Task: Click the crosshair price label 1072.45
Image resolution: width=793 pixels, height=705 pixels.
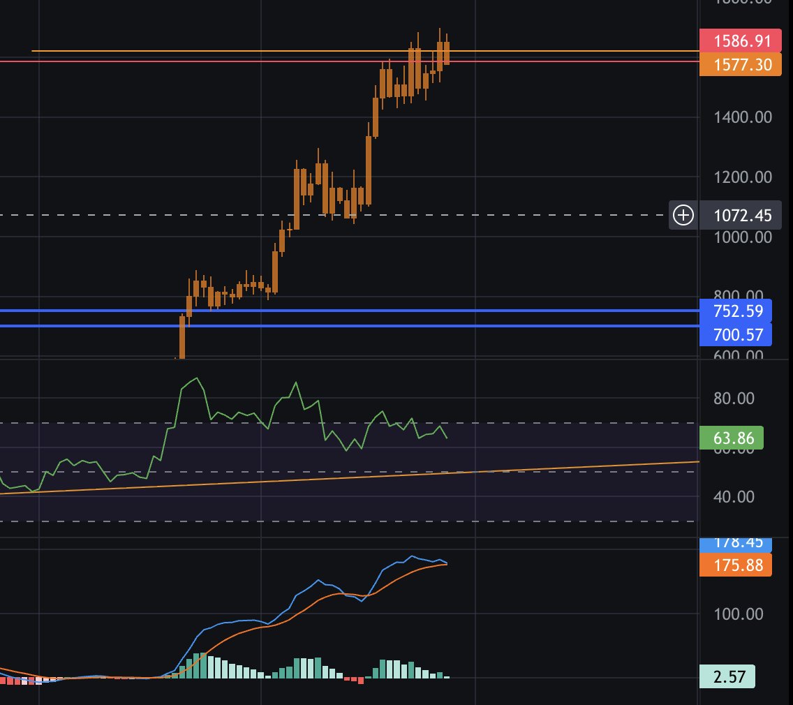Action: [x=742, y=216]
